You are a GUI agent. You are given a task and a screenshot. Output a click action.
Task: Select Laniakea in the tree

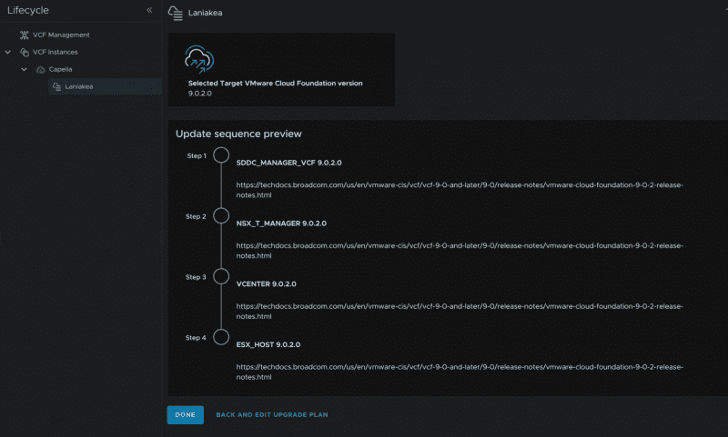tap(105, 86)
